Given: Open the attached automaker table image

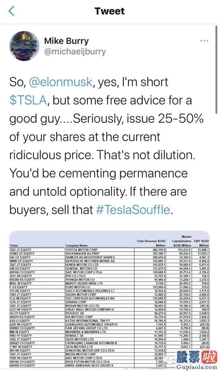Looking at the screenshot, I should click(x=109, y=299).
